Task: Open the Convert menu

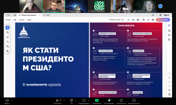Action: pyautogui.click(x=21, y=20)
